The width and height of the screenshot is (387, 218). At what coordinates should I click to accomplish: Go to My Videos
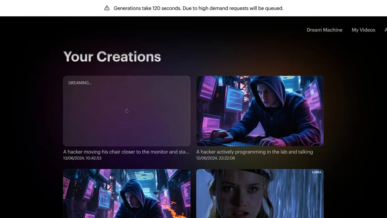(x=363, y=30)
